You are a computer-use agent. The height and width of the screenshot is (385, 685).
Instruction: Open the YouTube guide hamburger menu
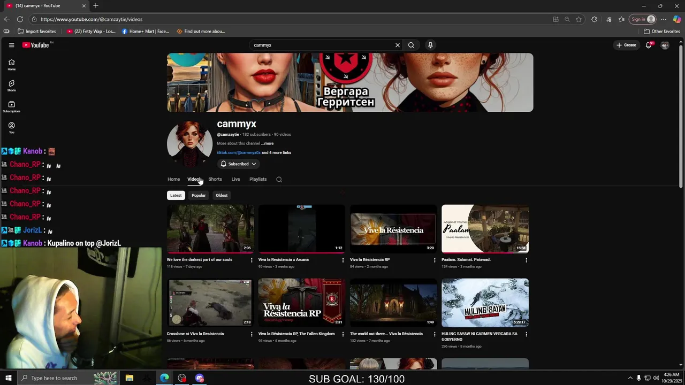point(11,45)
